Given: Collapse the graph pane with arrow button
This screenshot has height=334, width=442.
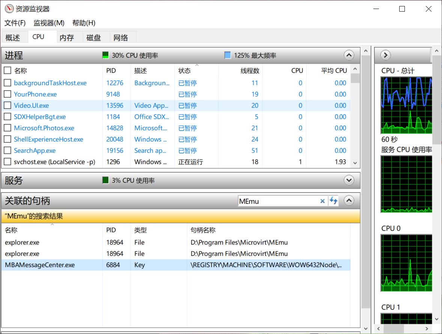Looking at the screenshot, I should tap(385, 55).
